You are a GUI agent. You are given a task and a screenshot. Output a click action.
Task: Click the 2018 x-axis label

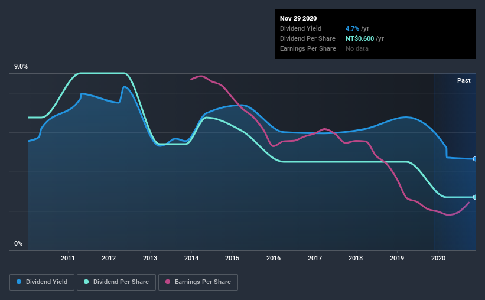[x=356, y=258]
